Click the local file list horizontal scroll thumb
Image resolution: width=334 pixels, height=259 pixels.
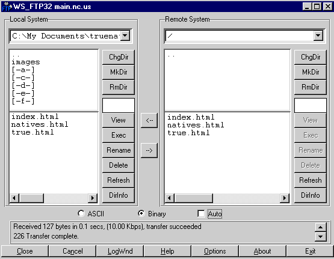pos(31,198)
